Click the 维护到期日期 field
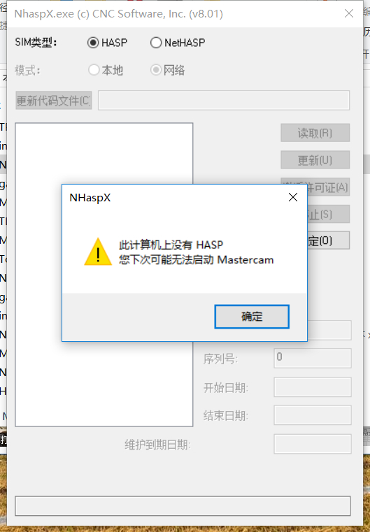 coord(313,444)
